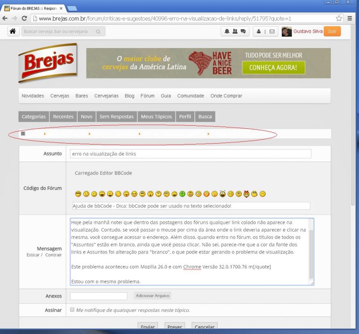The height and width of the screenshot is (334, 359).
Task: Click the orange Sair button
Action: 332,31
